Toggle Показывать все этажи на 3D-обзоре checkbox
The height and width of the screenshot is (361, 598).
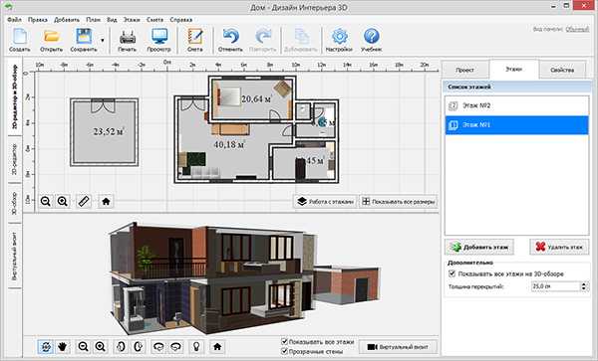point(452,273)
